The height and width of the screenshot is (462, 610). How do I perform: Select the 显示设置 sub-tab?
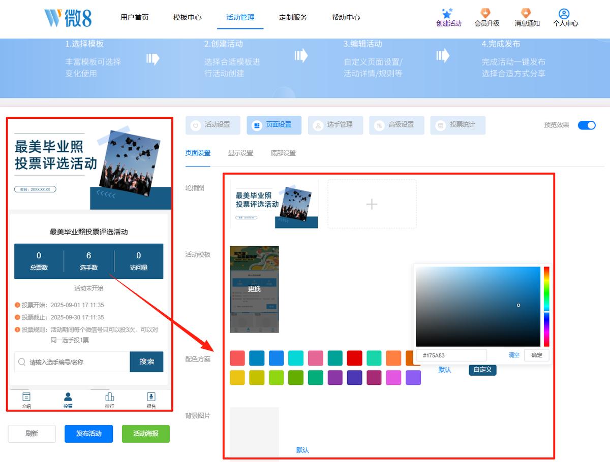[240, 153]
